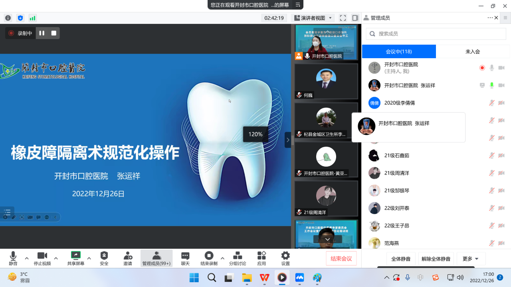The width and height of the screenshot is (511, 287).
Task: Switch to the 未入会 tab
Action: click(x=473, y=51)
